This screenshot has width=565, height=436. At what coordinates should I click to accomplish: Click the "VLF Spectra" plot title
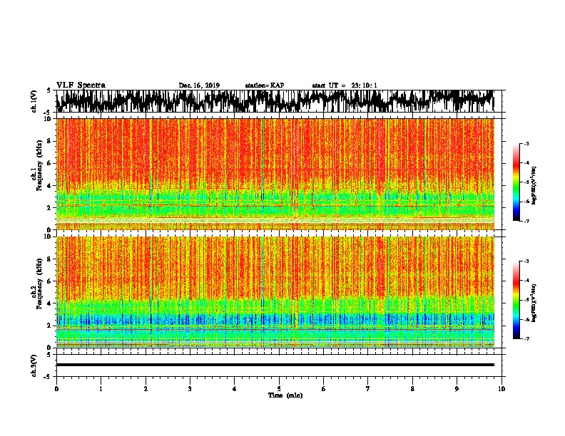click(x=81, y=85)
